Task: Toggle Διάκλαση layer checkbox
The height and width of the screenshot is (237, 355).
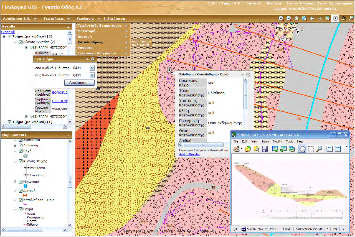Action: pos(21,145)
